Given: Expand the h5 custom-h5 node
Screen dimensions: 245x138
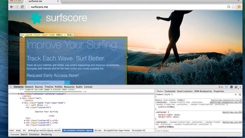Looking at the screenshot, I should click(x=24, y=123).
